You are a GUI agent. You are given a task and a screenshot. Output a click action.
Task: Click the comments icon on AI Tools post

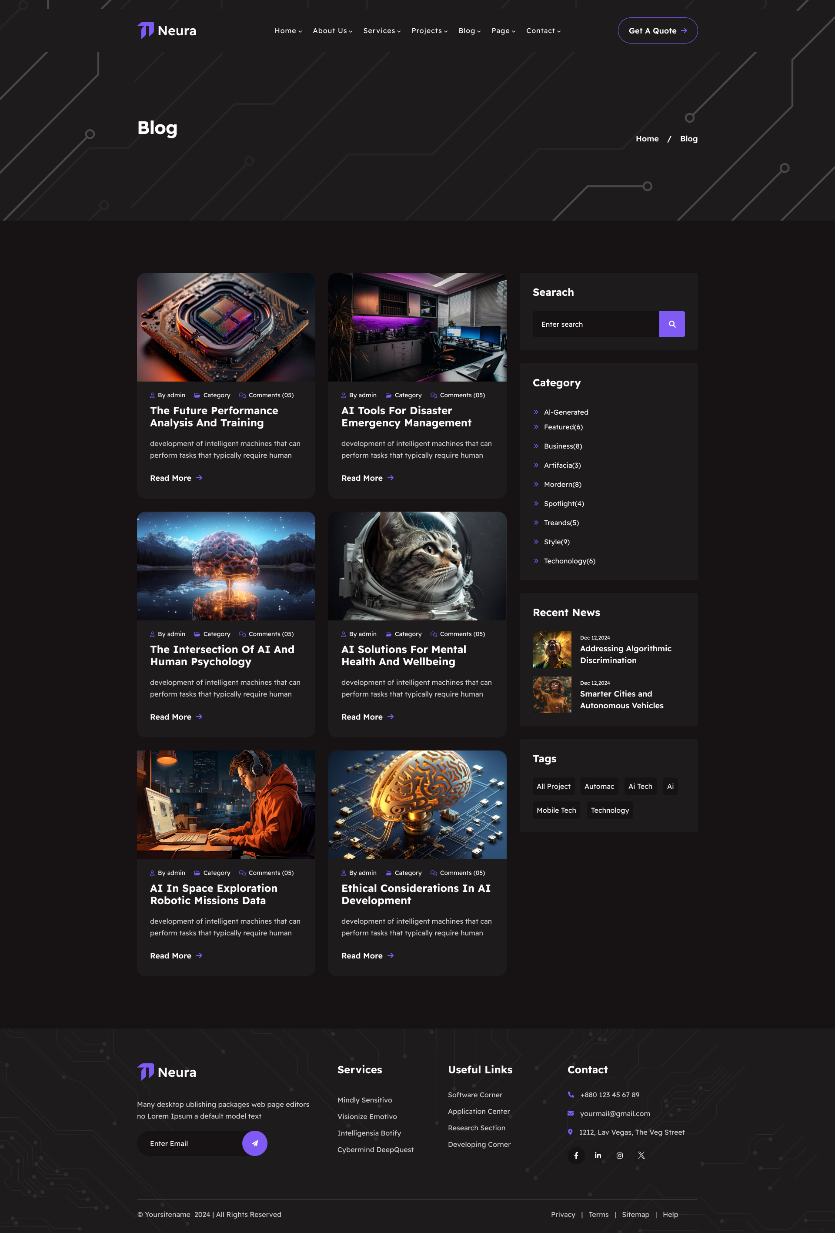pyautogui.click(x=434, y=395)
